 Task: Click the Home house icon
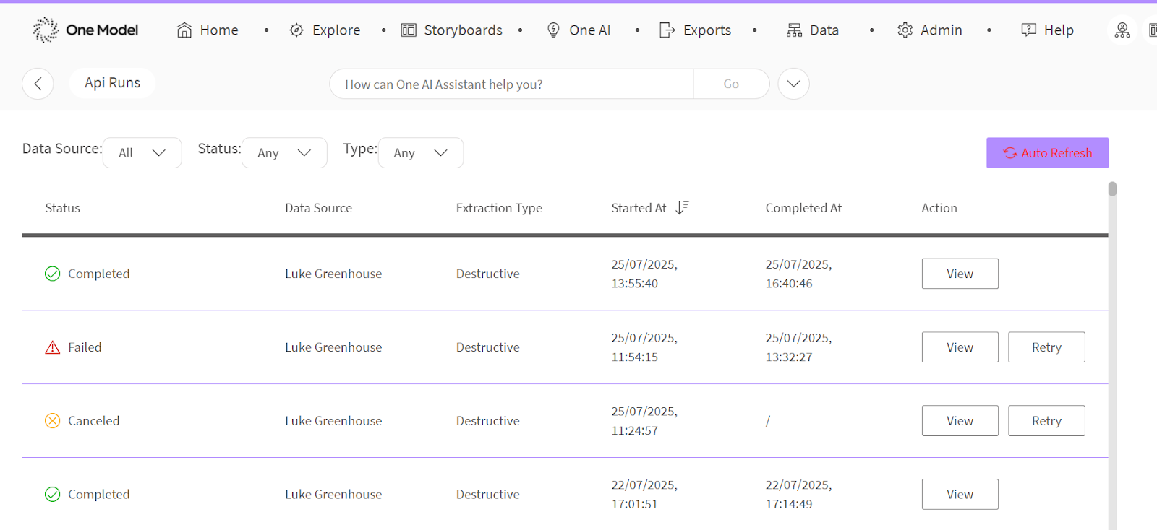click(184, 30)
